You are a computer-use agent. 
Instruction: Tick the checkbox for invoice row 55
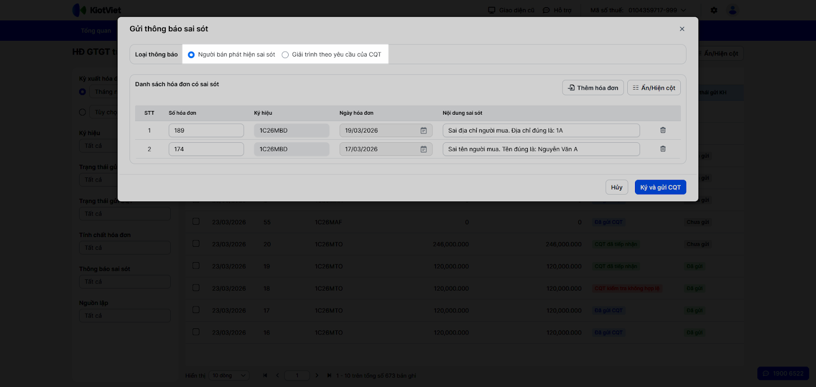196,222
